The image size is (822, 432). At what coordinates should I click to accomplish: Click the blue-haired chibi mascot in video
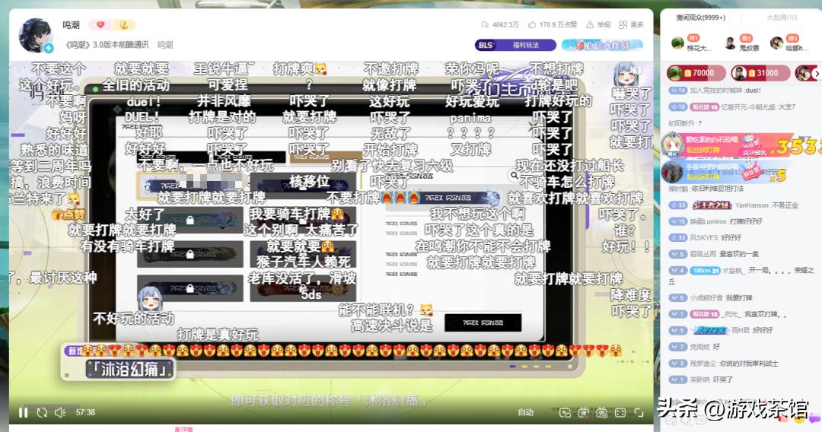tap(150, 299)
